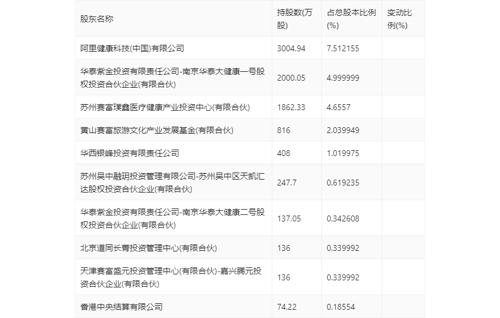The width and height of the screenshot is (500, 318).
Task: Click the 2000.05 shareholding value
Action: pyautogui.click(x=291, y=78)
